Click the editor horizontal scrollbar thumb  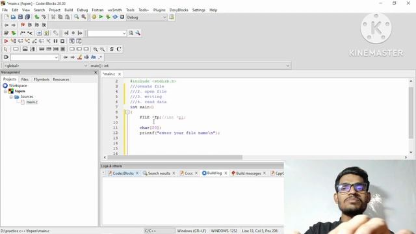click(x=175, y=157)
